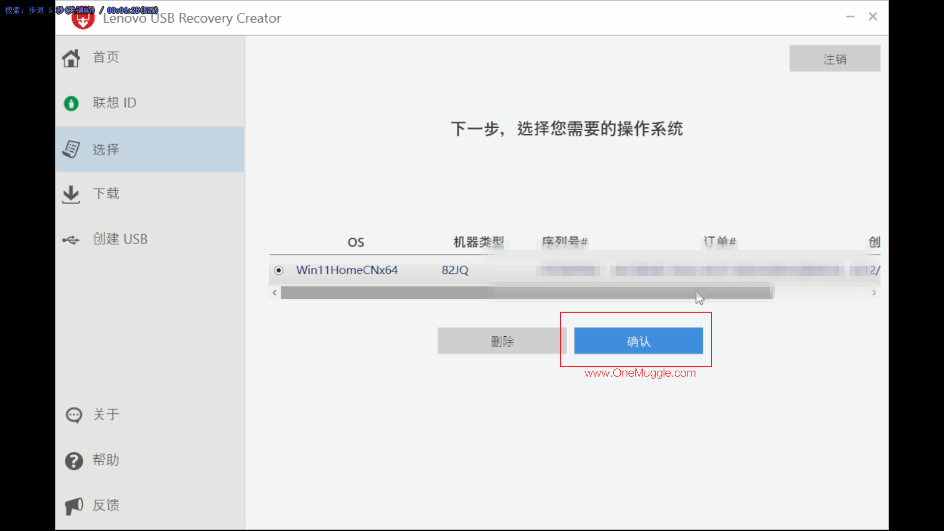944x531 pixels.
Task: Click the green Lenovo ID icon
Action: click(x=71, y=103)
